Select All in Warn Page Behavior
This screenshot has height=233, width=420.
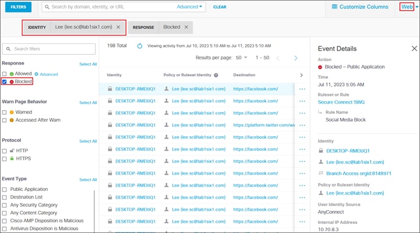[x=88, y=102]
